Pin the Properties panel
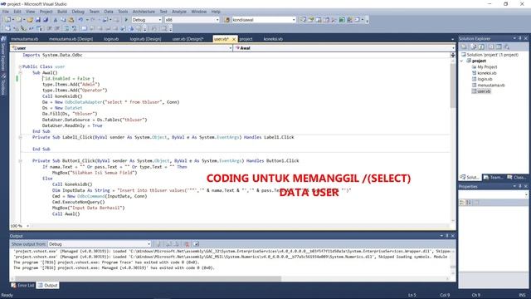The width and height of the screenshot is (531, 299). pos(520,186)
